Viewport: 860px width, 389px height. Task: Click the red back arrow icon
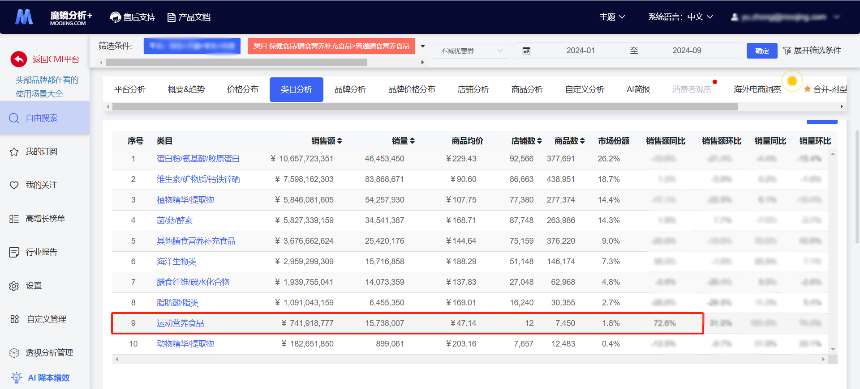tap(19, 59)
